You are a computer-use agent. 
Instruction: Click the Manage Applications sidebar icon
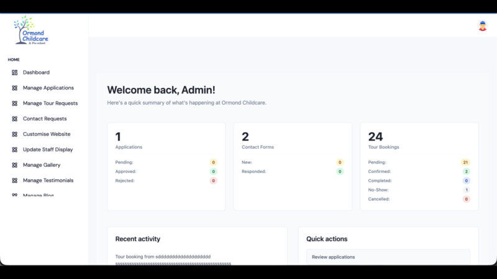(15, 88)
